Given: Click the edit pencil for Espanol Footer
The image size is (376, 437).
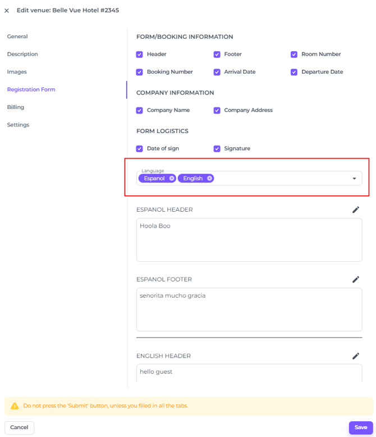Looking at the screenshot, I should [355, 279].
